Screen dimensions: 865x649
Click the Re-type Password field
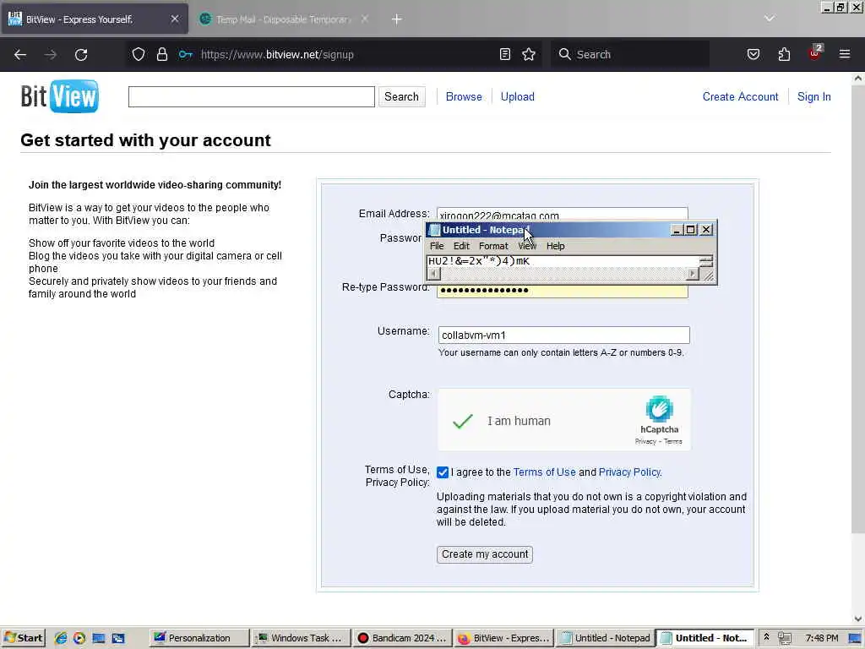click(562, 291)
